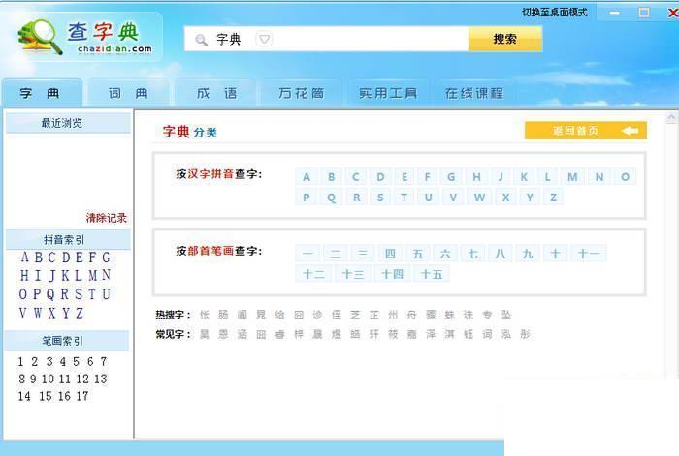
Task: Switch to the 字典 tab
Action: (x=41, y=93)
